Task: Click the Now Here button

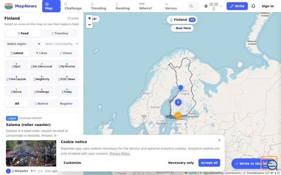Action: point(182,28)
